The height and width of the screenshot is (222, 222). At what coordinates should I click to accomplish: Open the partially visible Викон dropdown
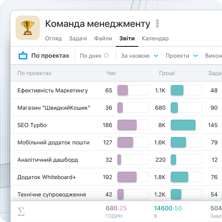tap(213, 56)
